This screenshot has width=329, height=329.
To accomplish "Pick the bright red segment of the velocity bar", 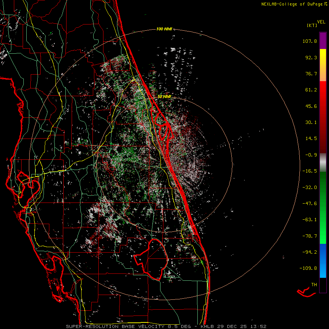I will pyautogui.click(x=323, y=94).
